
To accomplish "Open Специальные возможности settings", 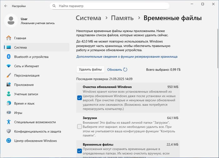I will [x=37, y=122].
